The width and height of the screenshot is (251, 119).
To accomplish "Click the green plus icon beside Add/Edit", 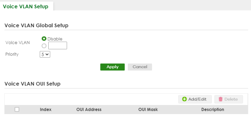I will pyautogui.click(x=184, y=99).
